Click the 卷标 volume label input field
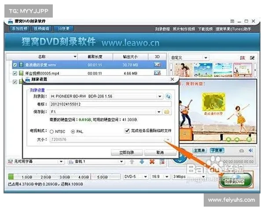Viewport: 264px width, 211px height. click(110, 104)
